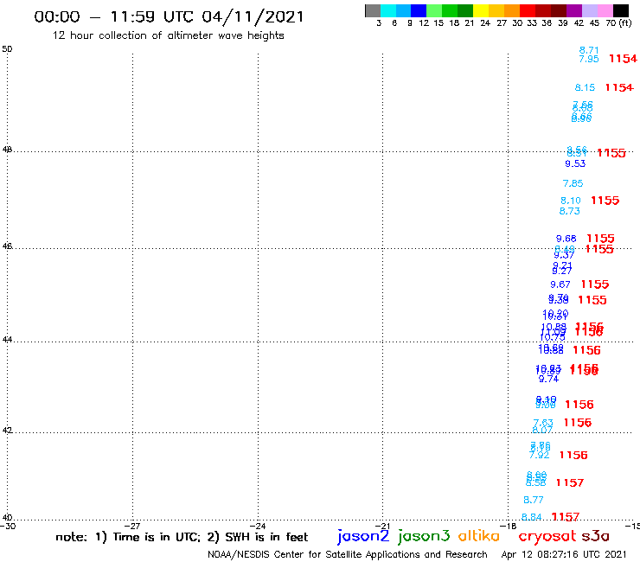The width and height of the screenshot is (640, 562).
Task: Click the latitude axis label 48
Action: pos(7,150)
